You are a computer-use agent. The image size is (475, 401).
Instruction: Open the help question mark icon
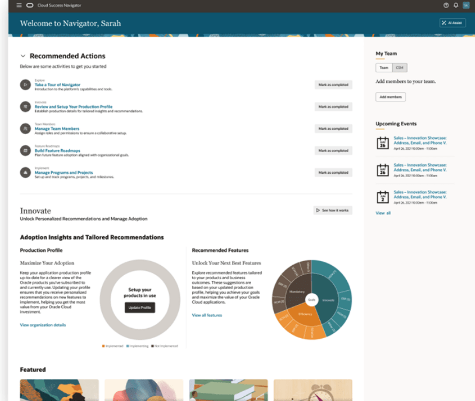[x=446, y=5]
